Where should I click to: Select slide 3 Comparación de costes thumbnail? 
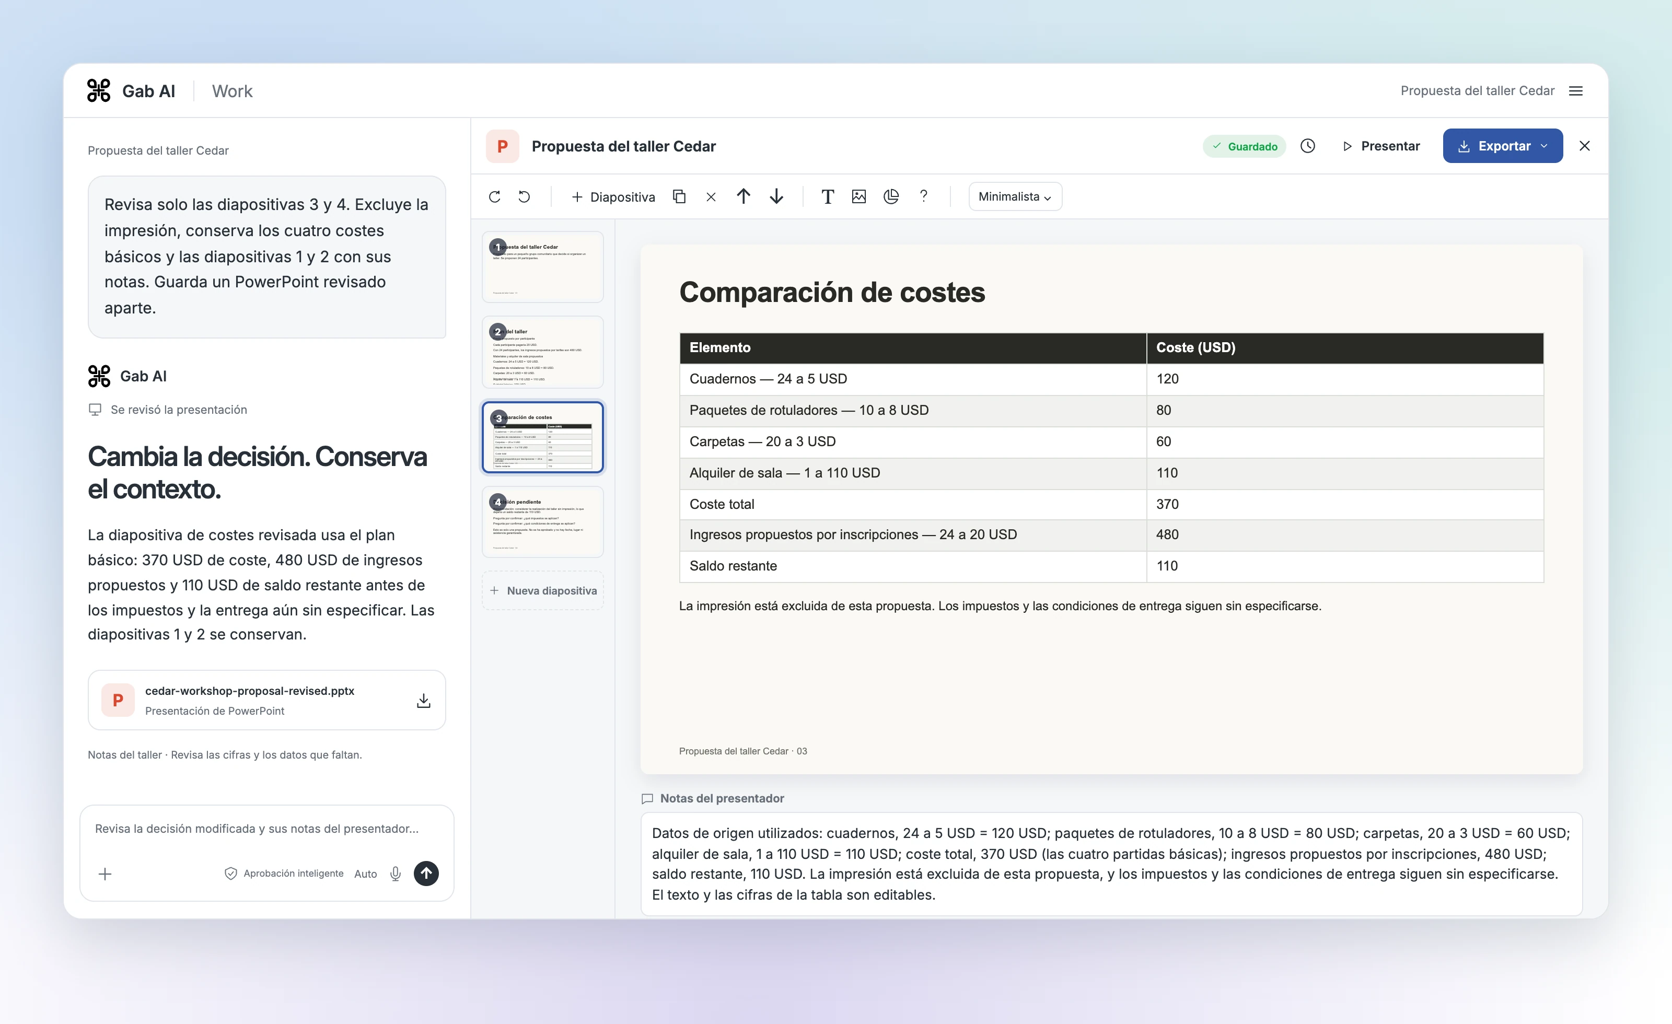tap(543, 437)
